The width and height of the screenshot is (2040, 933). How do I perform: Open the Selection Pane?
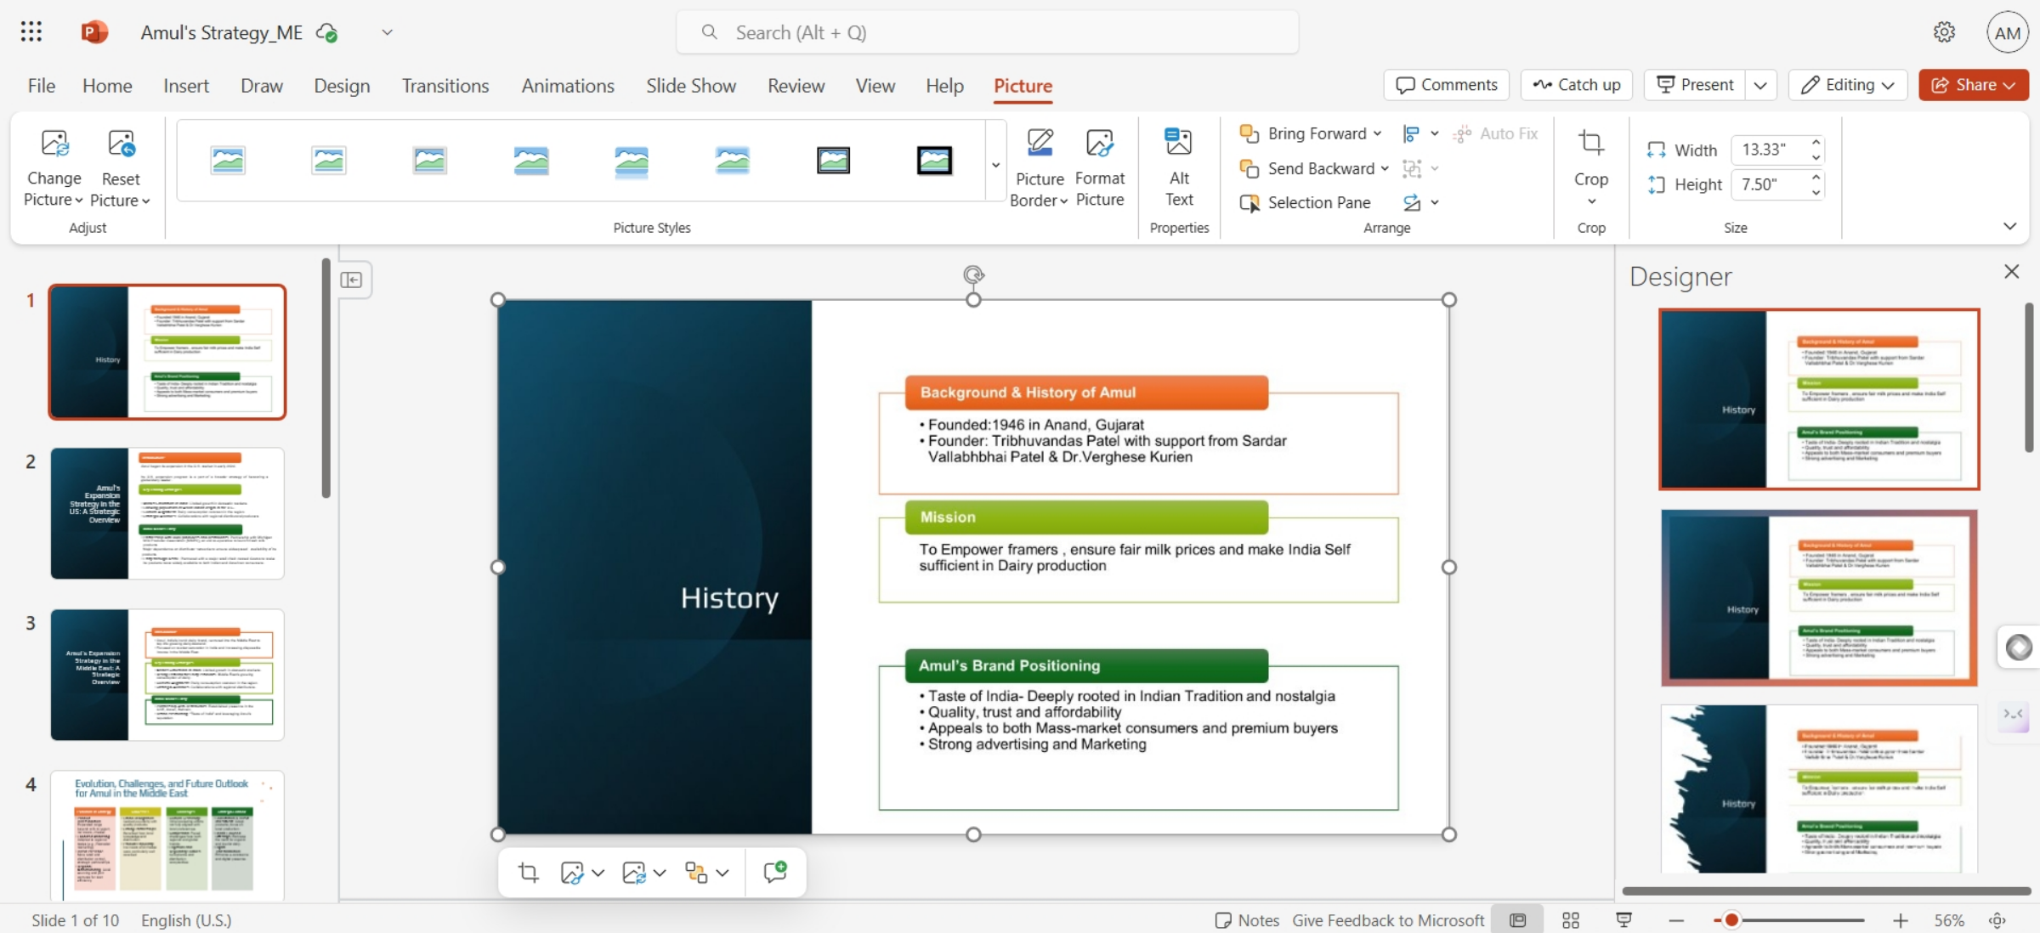pyautogui.click(x=1306, y=202)
